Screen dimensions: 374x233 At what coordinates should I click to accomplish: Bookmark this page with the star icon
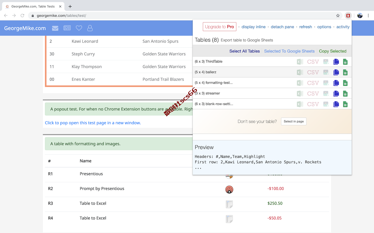[338, 15]
